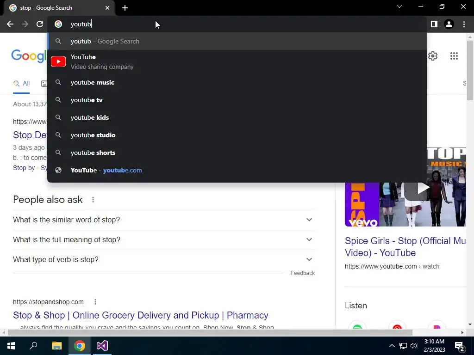Viewport: 474px width, 355px height.
Task: Open the Stop & Shop Online Grocery link
Action: [x=141, y=315]
